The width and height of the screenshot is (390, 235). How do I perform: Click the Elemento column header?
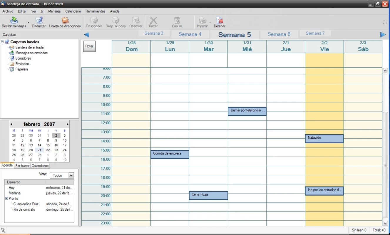(25, 182)
